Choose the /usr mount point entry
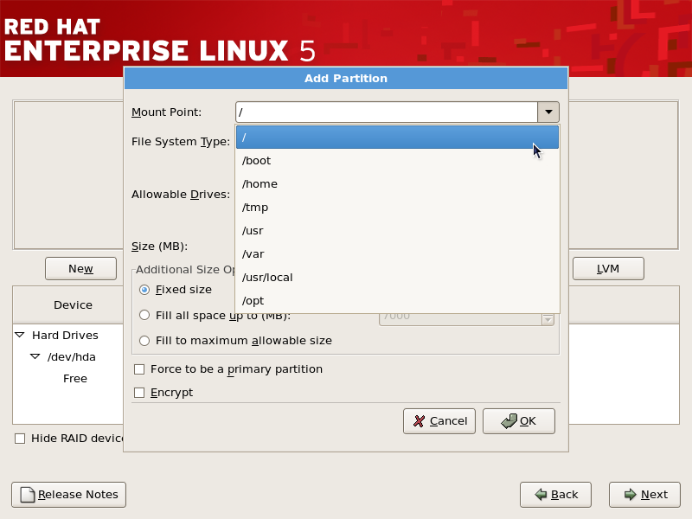 pos(397,231)
